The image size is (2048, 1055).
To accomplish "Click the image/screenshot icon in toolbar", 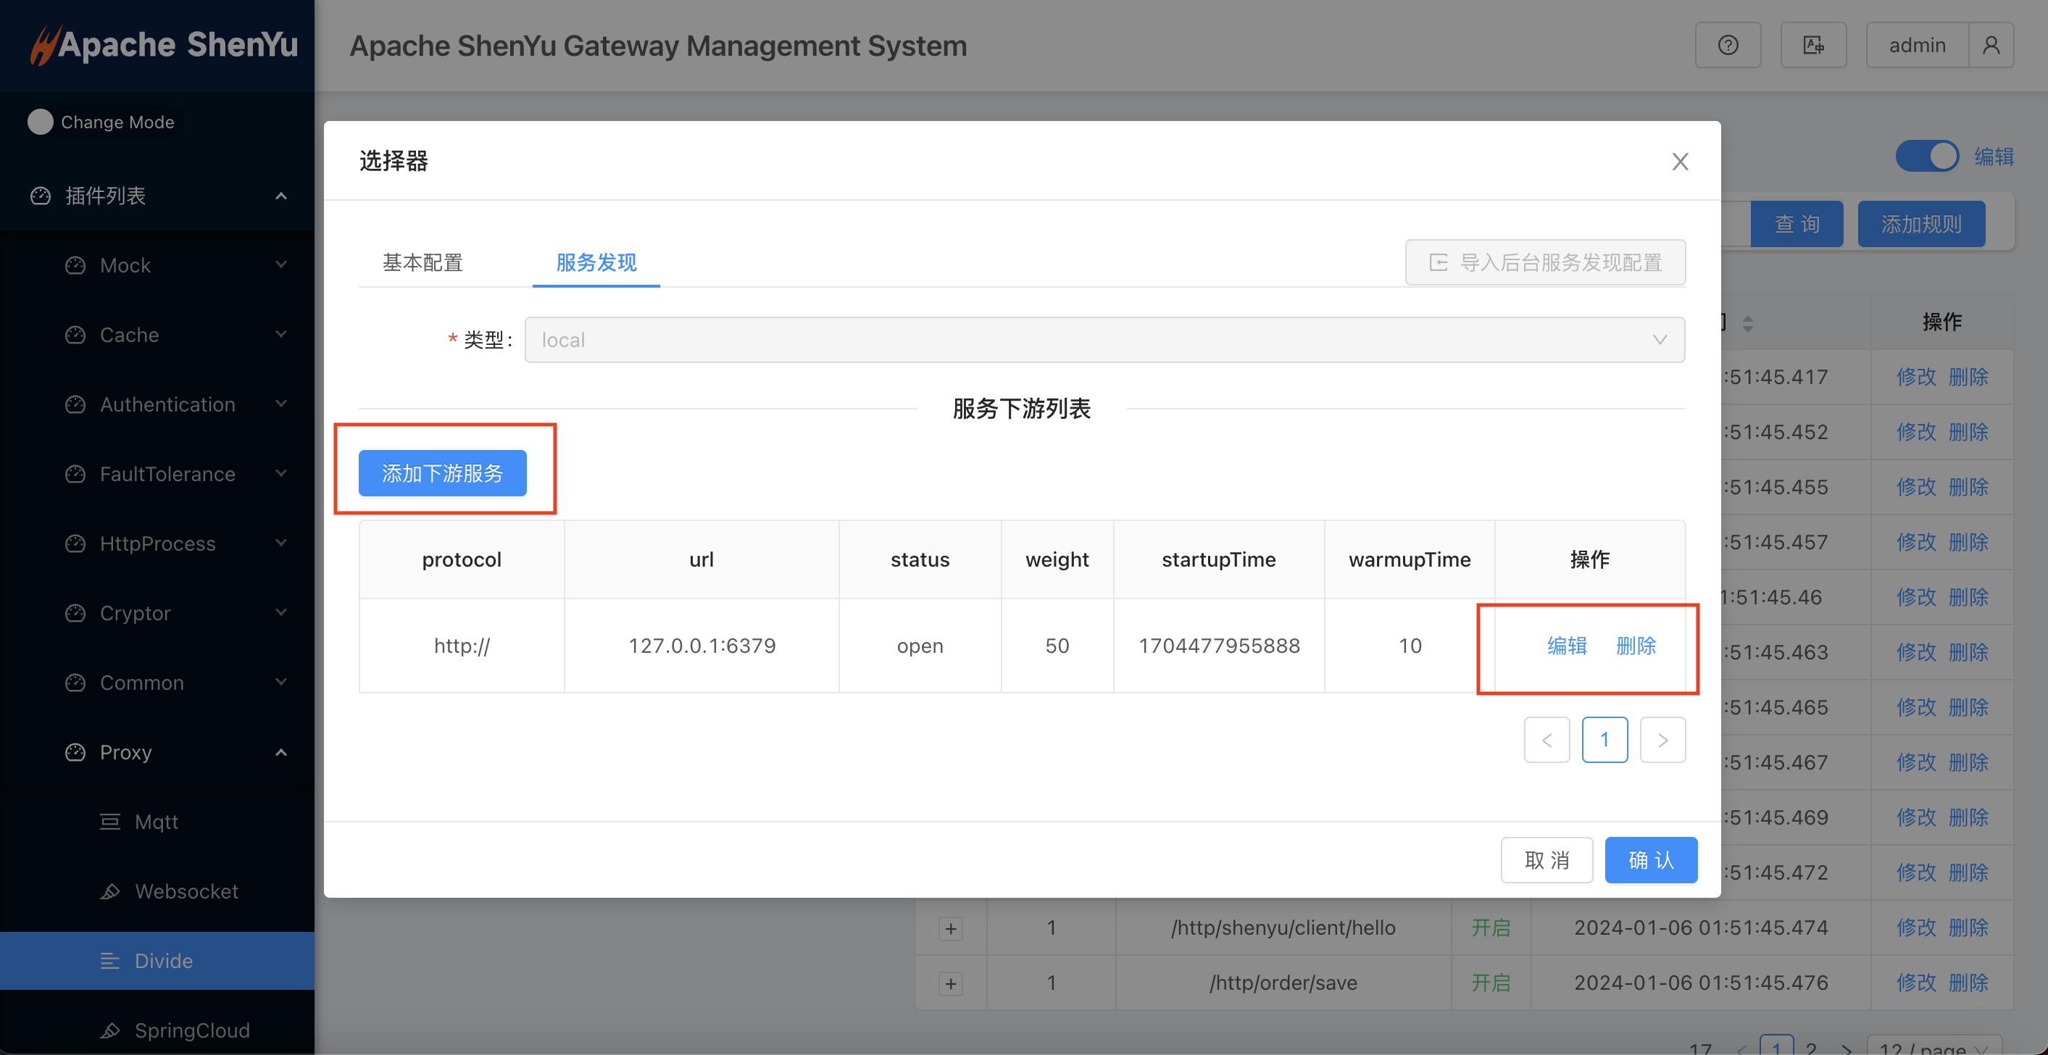I will pyautogui.click(x=1812, y=44).
